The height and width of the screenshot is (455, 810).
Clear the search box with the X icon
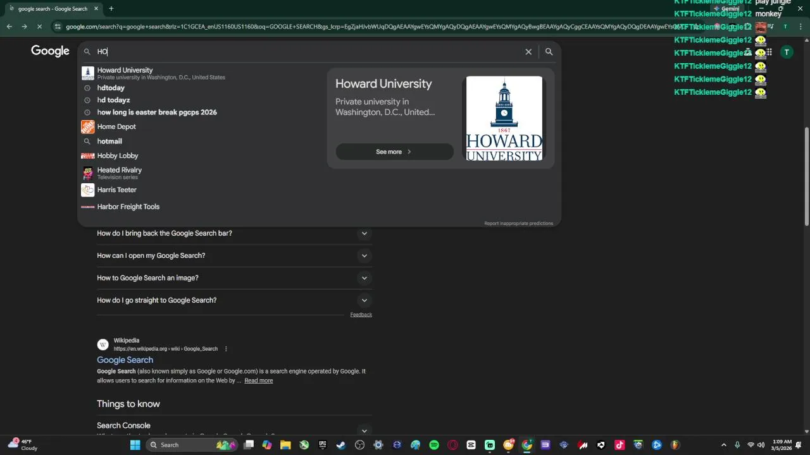point(528,52)
